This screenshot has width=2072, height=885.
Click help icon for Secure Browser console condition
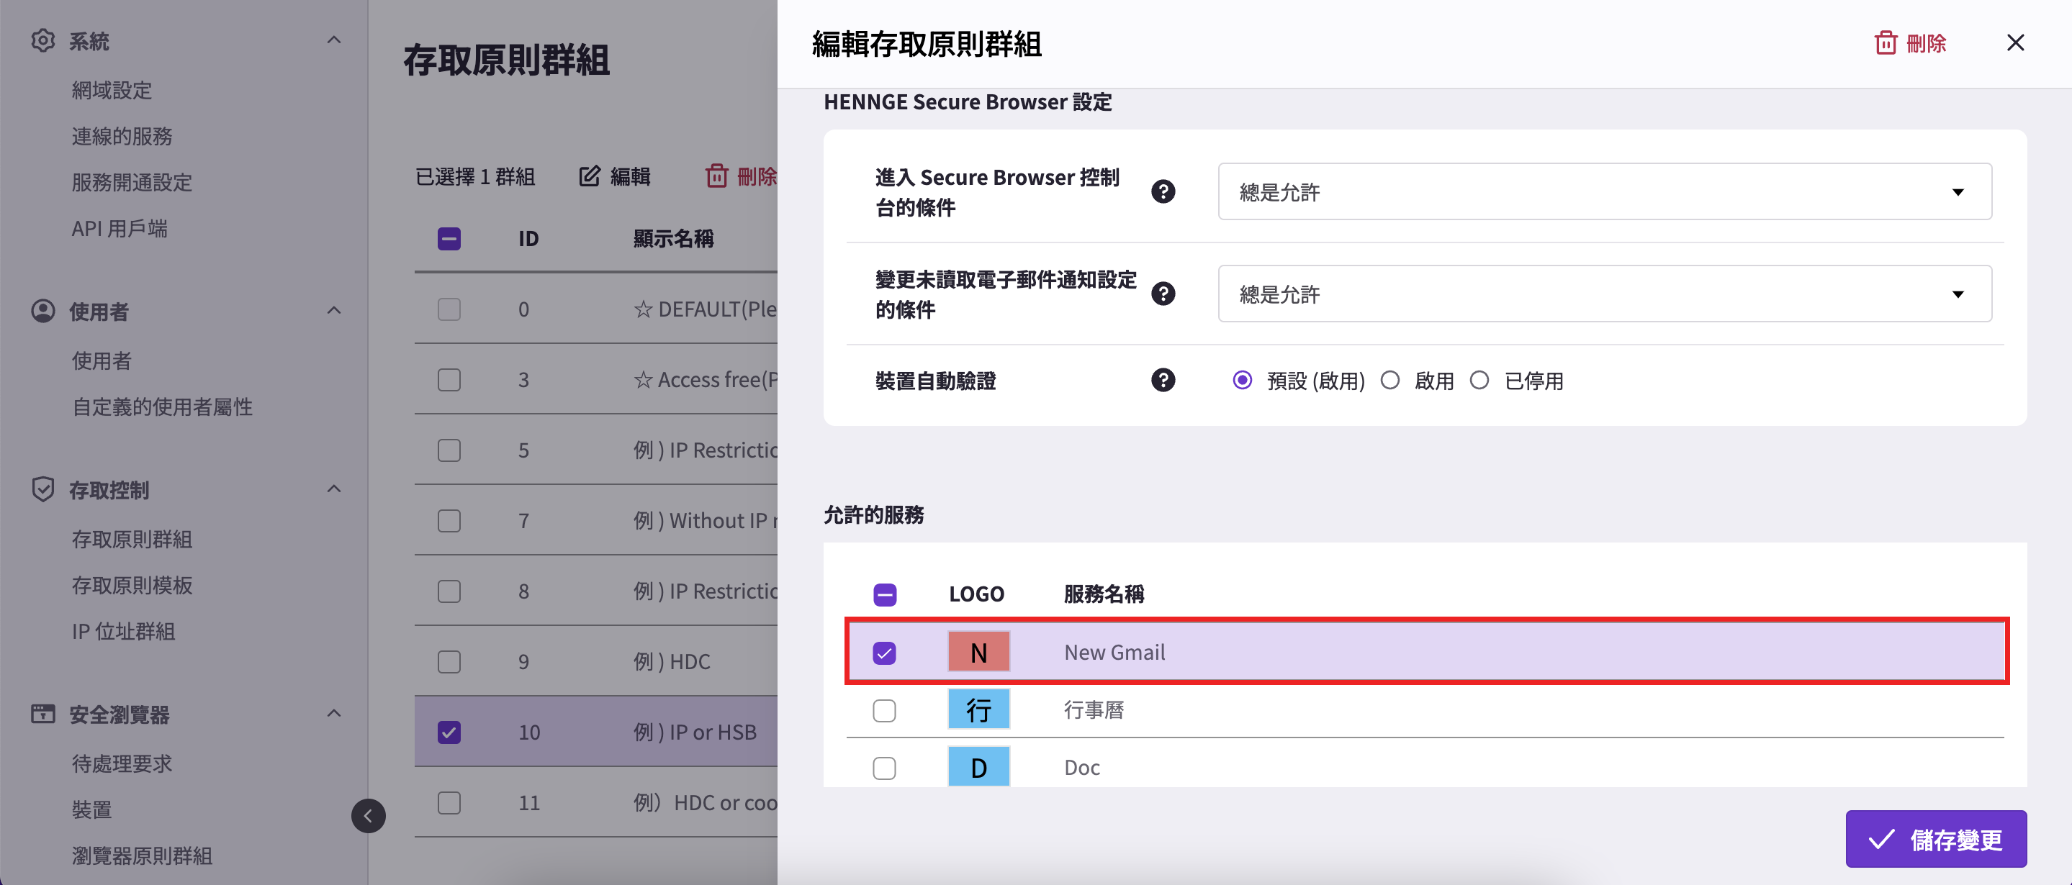(x=1162, y=191)
